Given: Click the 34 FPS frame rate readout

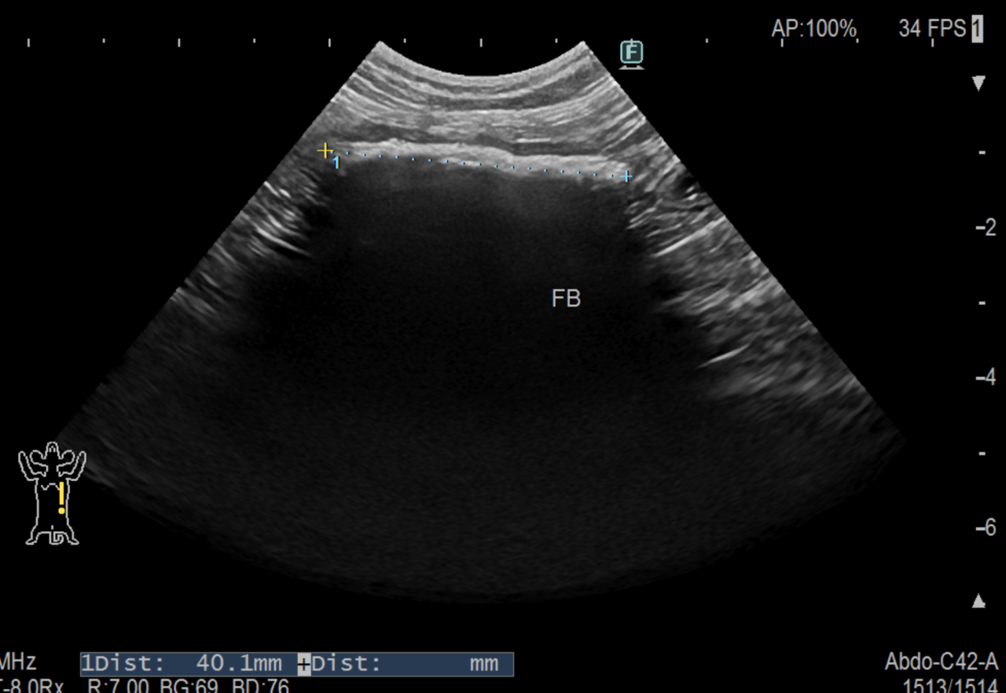Looking at the screenshot, I should [932, 30].
